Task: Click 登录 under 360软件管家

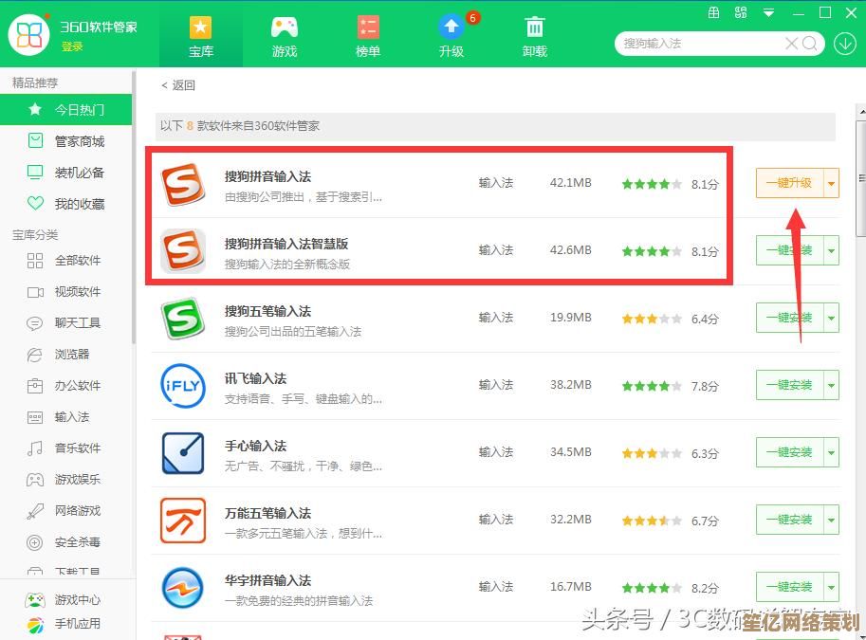Action: (72, 47)
